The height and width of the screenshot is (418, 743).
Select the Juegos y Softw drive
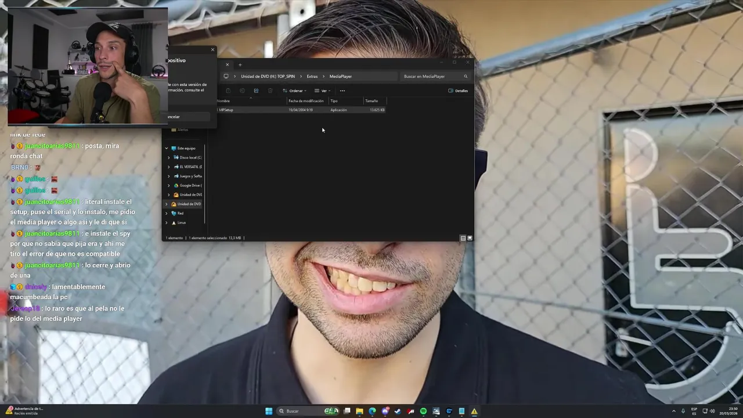pos(187,176)
